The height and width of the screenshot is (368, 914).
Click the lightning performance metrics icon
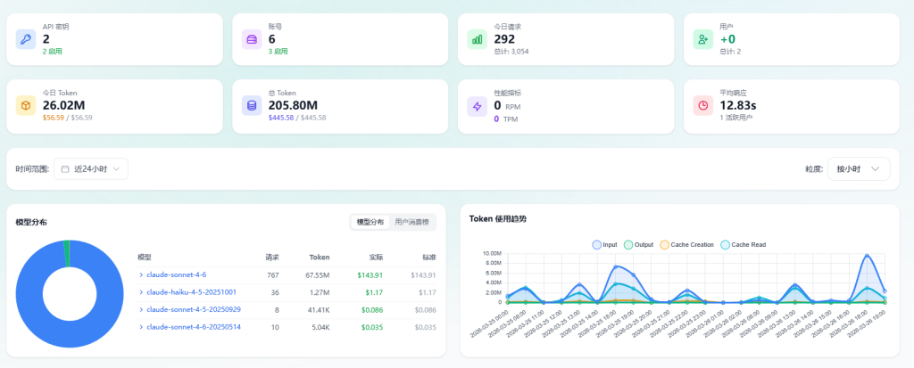(478, 106)
